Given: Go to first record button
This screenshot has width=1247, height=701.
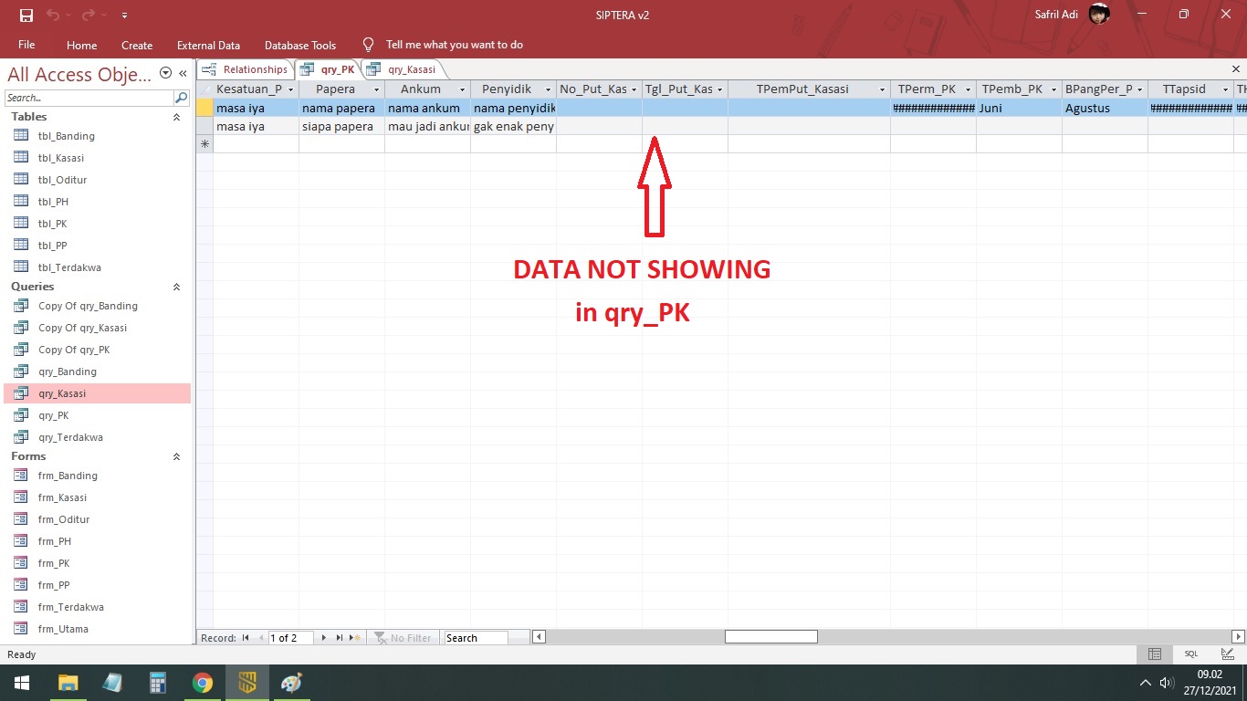Looking at the screenshot, I should [246, 638].
